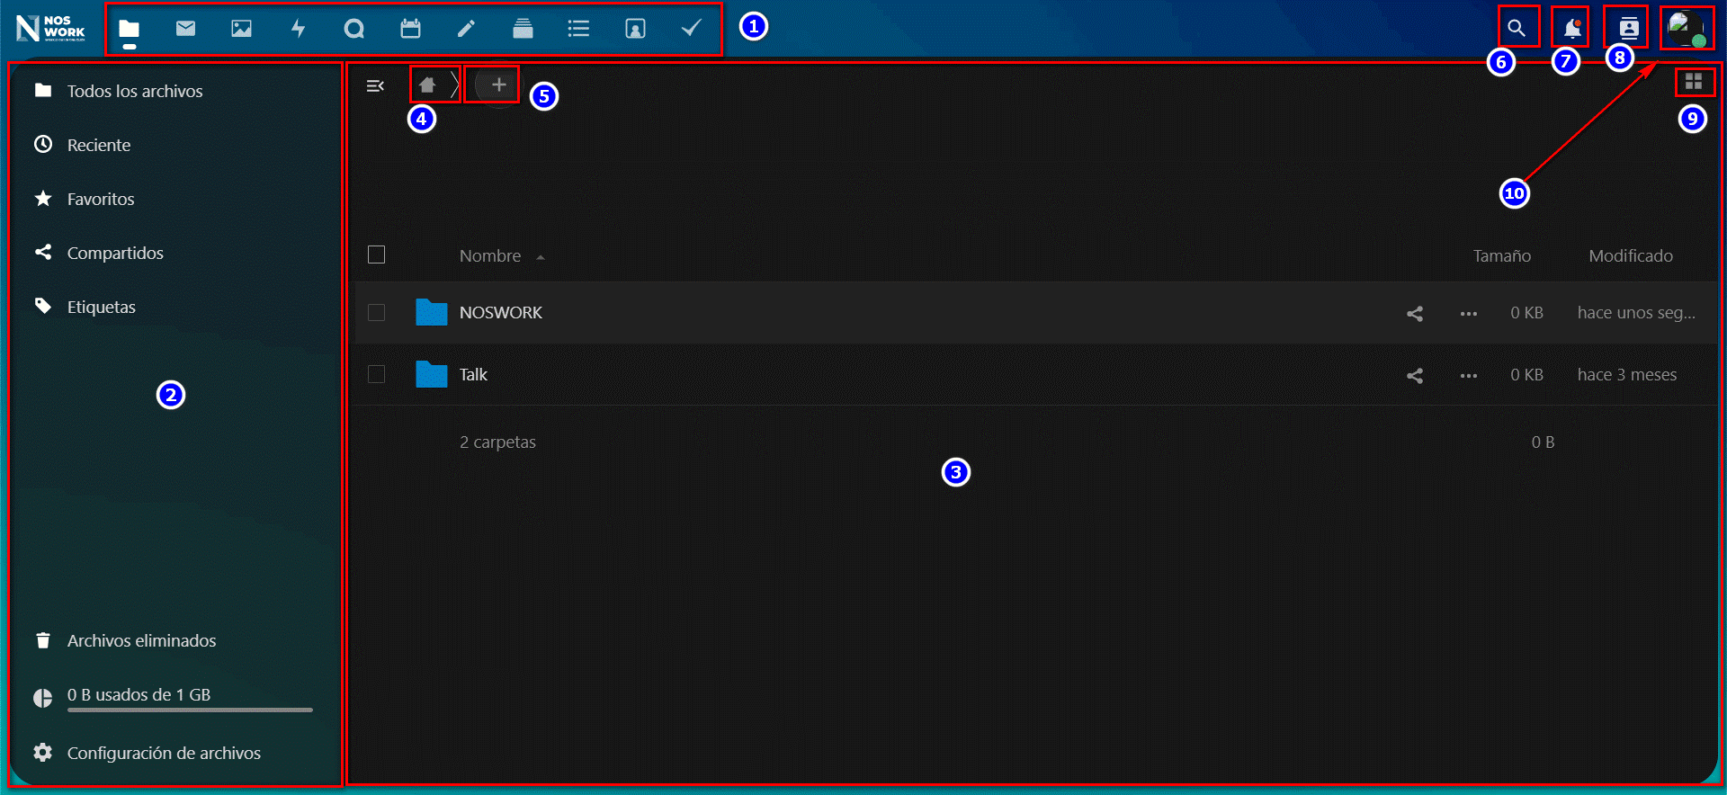The image size is (1727, 795).
Task: Tick the Talk folder checkbox
Action: pyautogui.click(x=377, y=374)
